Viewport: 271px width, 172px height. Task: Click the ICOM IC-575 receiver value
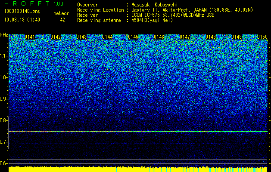coord(173,15)
